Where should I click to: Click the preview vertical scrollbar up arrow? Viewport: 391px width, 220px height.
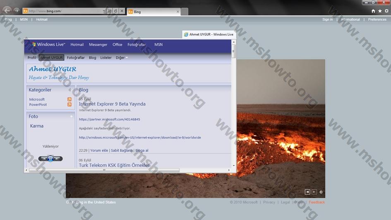234,42
